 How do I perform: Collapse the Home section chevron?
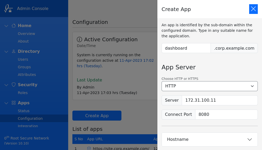pyautogui.click(x=6, y=26)
